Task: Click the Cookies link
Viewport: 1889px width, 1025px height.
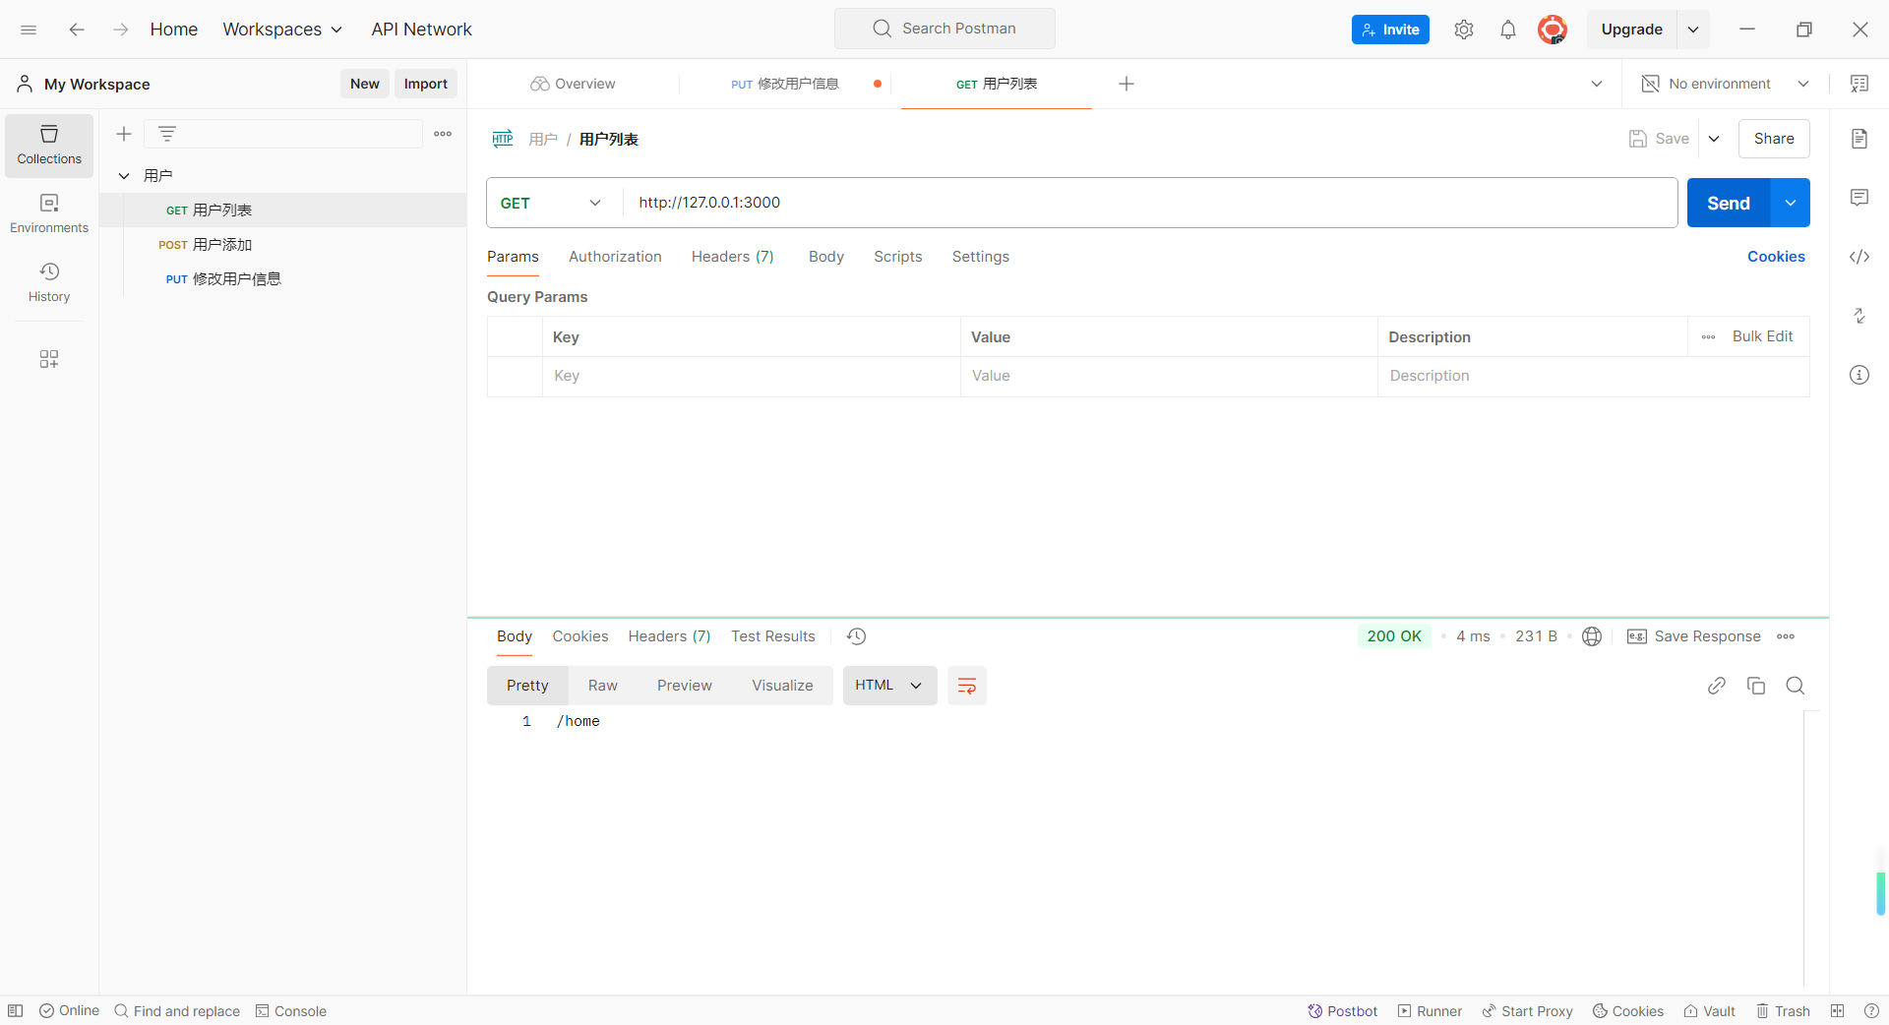Action: (x=1775, y=257)
